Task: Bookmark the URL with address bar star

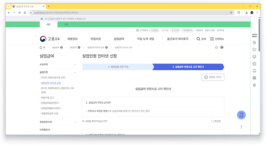Action: click(231, 13)
